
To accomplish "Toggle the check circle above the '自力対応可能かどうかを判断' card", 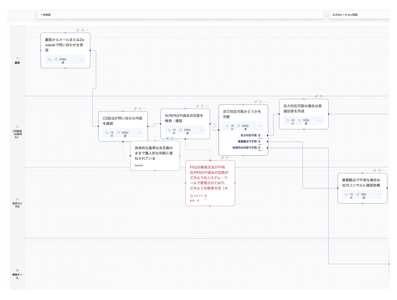I will 260,102.
